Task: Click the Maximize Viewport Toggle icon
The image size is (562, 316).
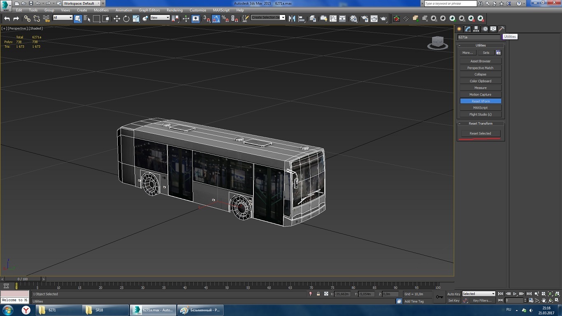Action: (557, 300)
